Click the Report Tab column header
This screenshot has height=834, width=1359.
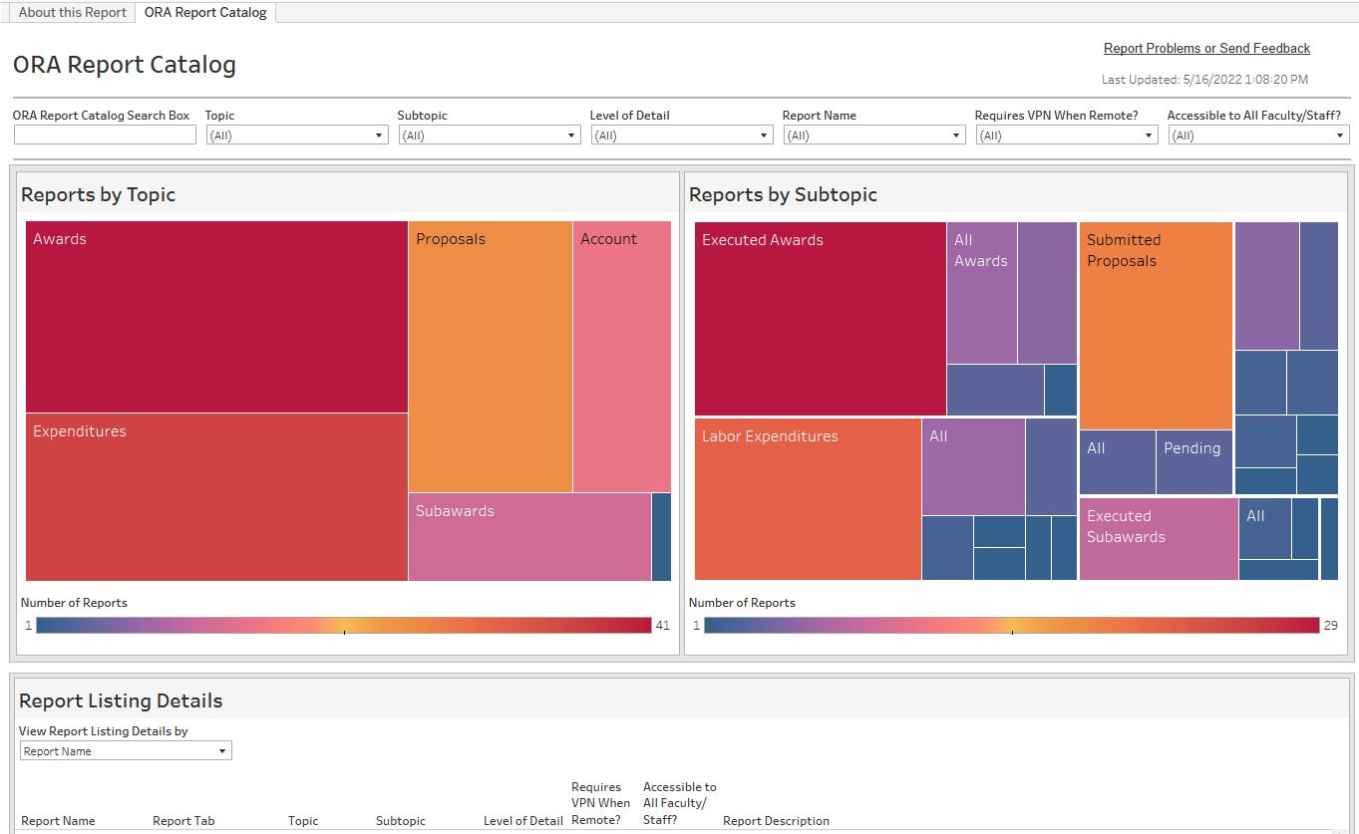click(183, 821)
